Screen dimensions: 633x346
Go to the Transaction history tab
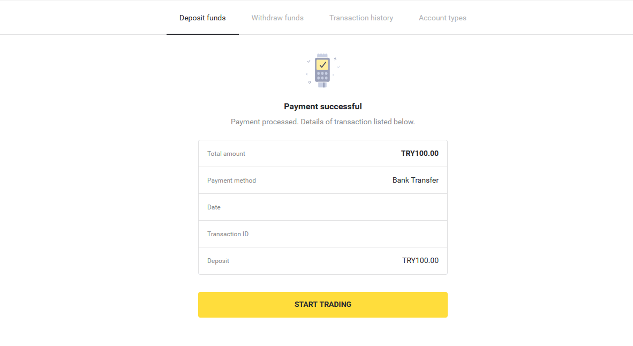(361, 18)
